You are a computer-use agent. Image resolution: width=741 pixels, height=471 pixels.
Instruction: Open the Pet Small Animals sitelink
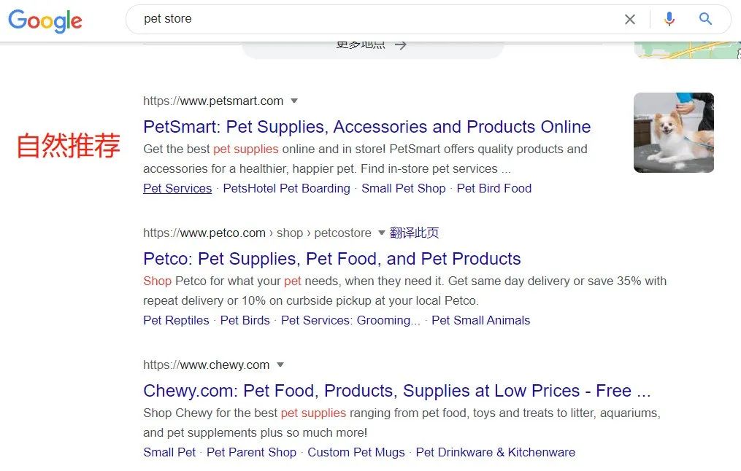(480, 320)
